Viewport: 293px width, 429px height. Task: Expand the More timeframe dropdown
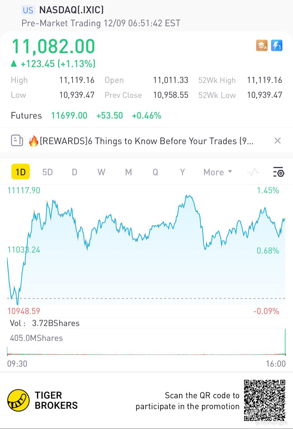[217, 172]
